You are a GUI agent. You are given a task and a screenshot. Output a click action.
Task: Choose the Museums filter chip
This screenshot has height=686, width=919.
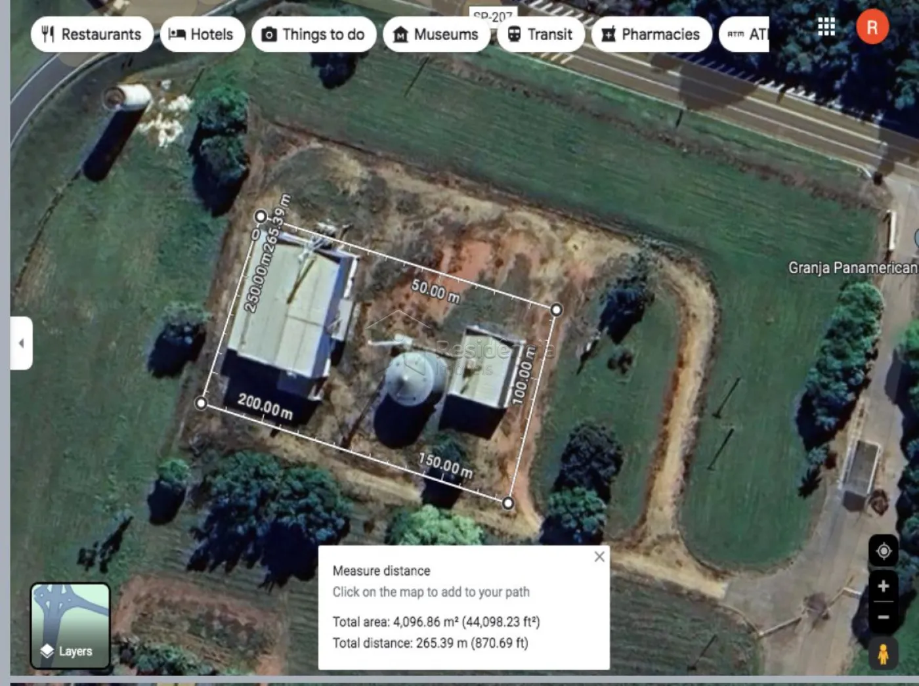(x=436, y=34)
